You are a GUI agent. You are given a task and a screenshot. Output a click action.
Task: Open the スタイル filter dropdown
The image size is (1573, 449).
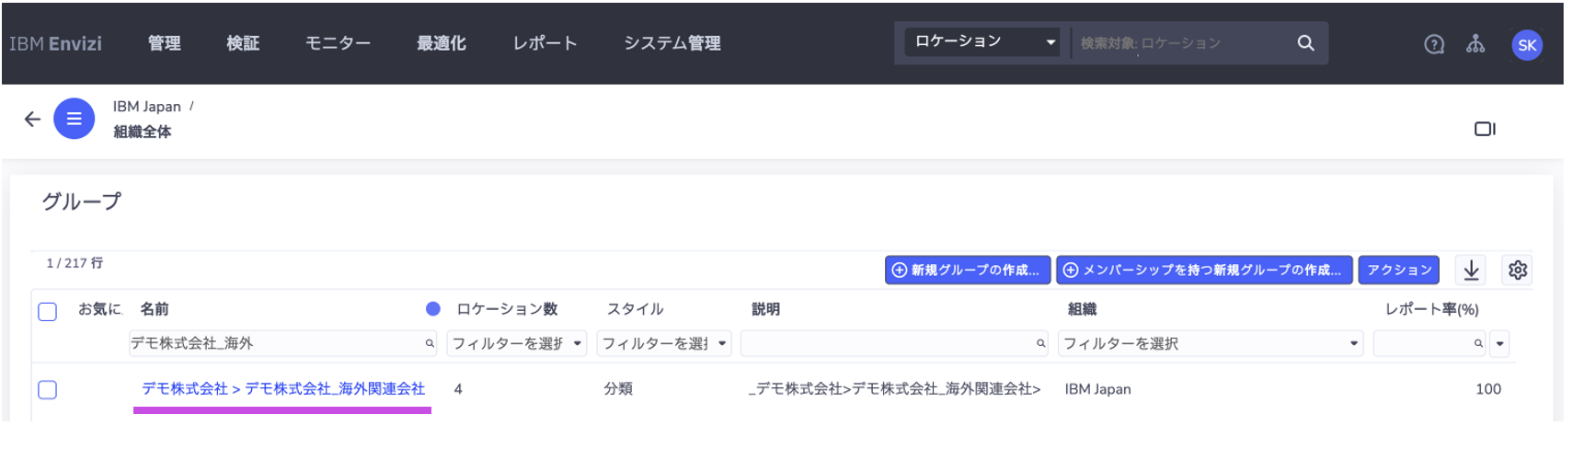click(664, 343)
